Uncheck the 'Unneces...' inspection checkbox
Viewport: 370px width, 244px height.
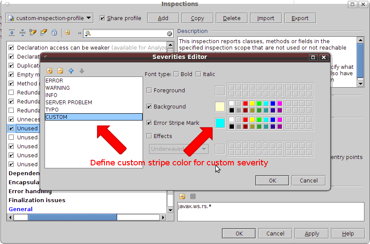[11, 119]
